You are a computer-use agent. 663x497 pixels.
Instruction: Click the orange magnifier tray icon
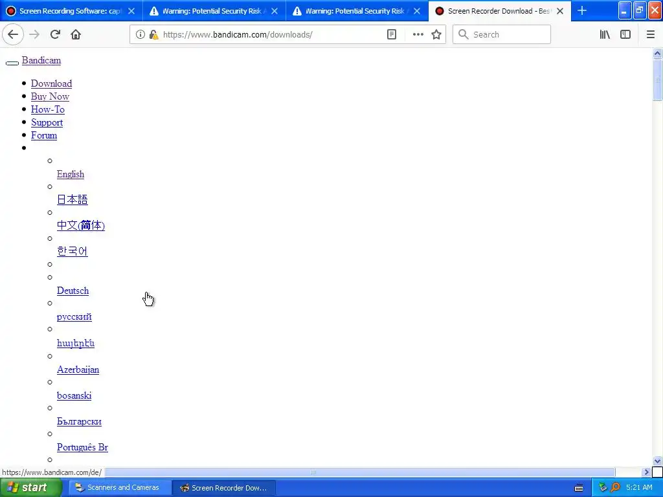tap(615, 488)
